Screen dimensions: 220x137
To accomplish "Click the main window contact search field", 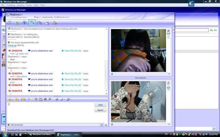I will click(x=192, y=30).
